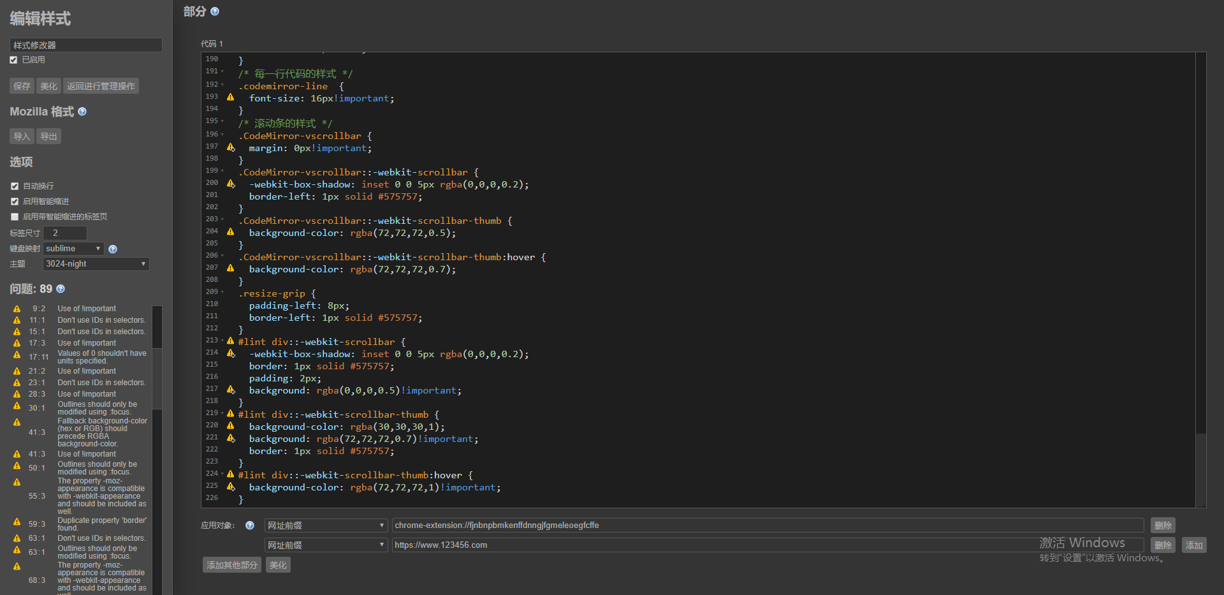Open the 键盘映射 sublime dropdown

tap(73, 249)
